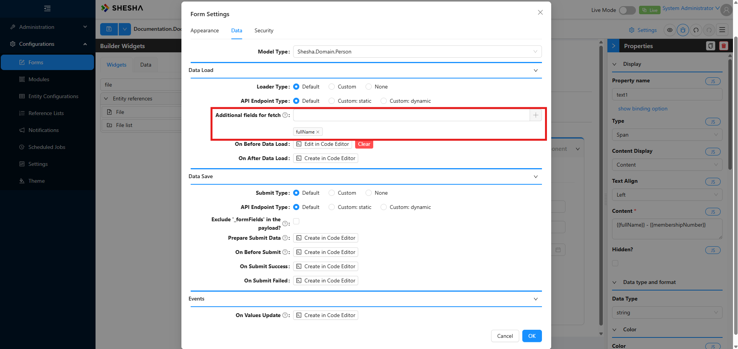Collapse the Display section in Properties
The width and height of the screenshot is (738, 349).
point(614,64)
